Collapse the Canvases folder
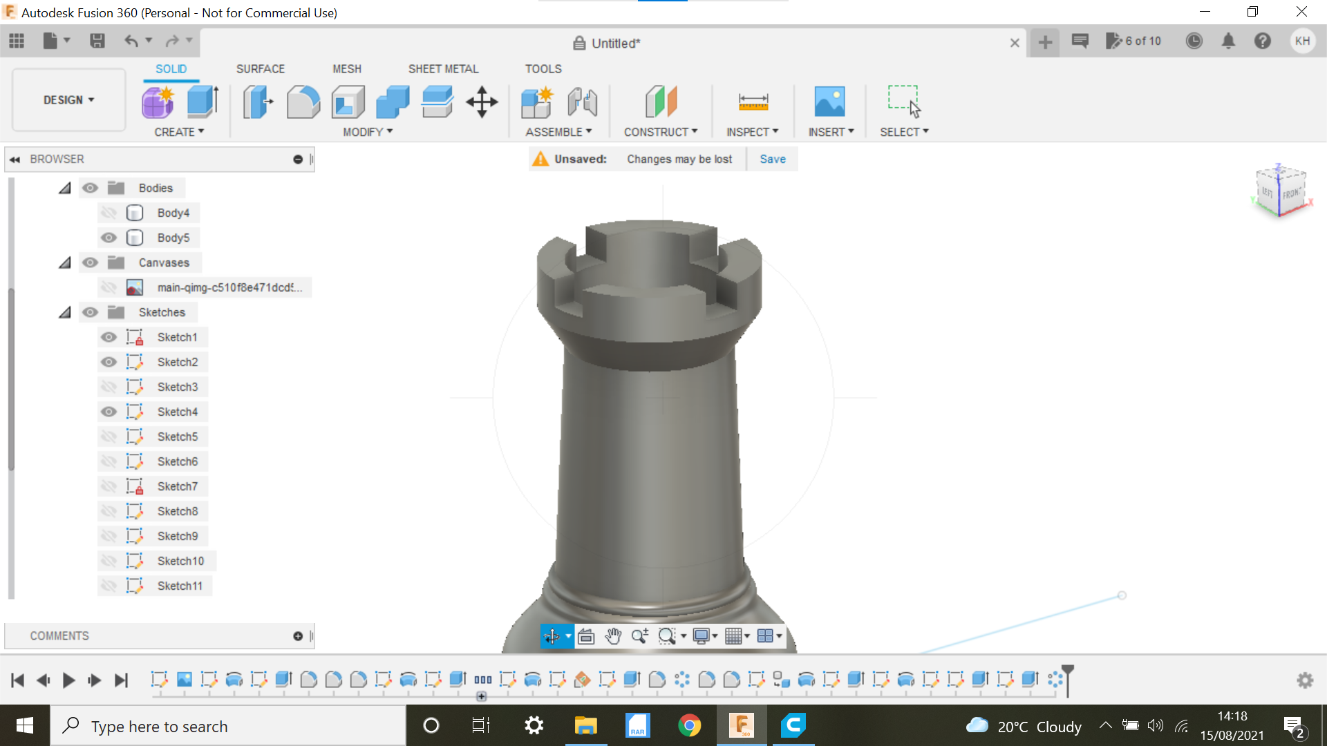The width and height of the screenshot is (1327, 746). pyautogui.click(x=65, y=262)
